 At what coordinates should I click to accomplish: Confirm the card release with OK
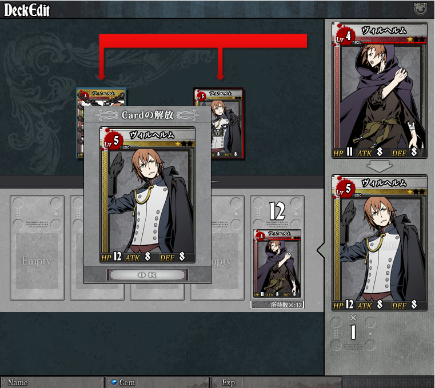point(147,275)
